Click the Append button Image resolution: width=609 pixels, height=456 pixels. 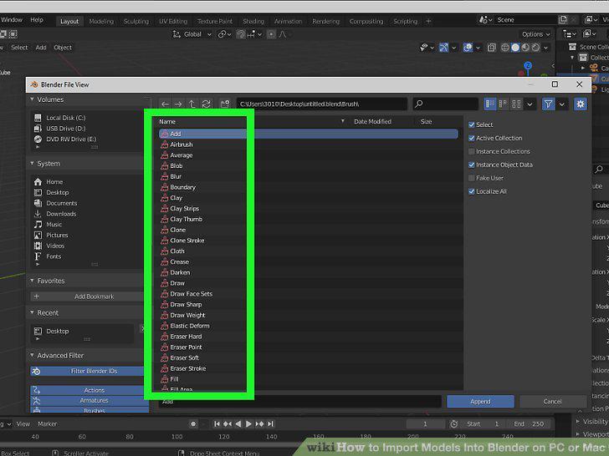click(480, 402)
